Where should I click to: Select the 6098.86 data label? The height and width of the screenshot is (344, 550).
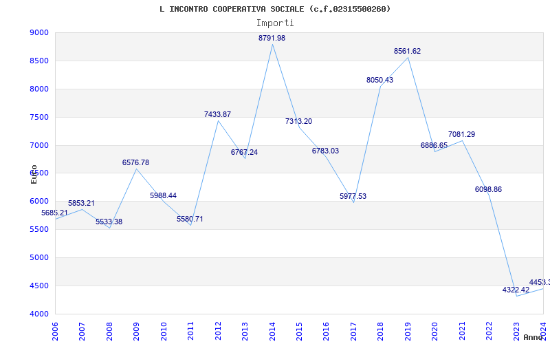[488, 190]
